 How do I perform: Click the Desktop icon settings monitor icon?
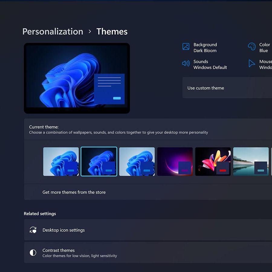[x=33, y=230]
